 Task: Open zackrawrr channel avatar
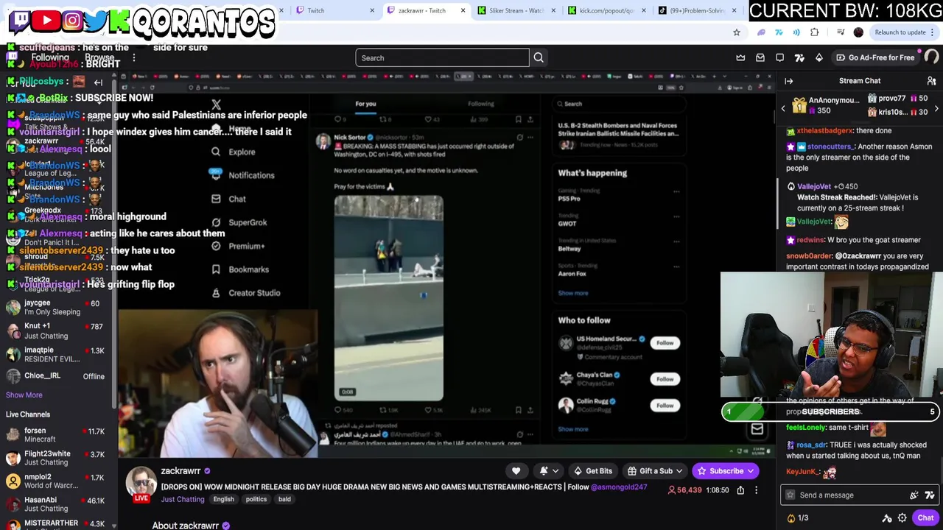(141, 483)
